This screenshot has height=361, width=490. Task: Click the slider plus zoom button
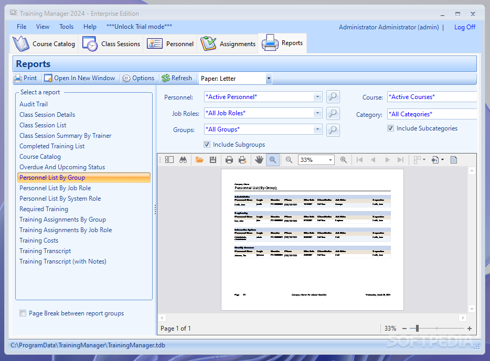click(470, 328)
